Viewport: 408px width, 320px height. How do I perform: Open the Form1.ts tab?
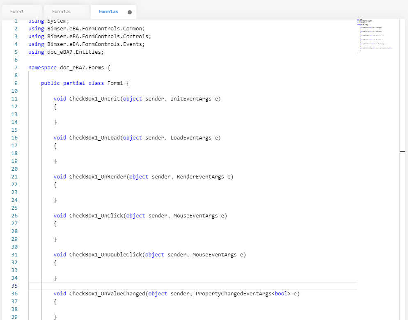61,11
